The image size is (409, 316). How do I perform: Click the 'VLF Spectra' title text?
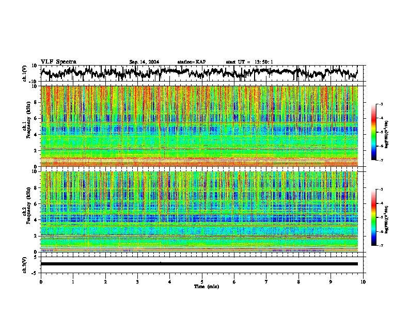58,62
